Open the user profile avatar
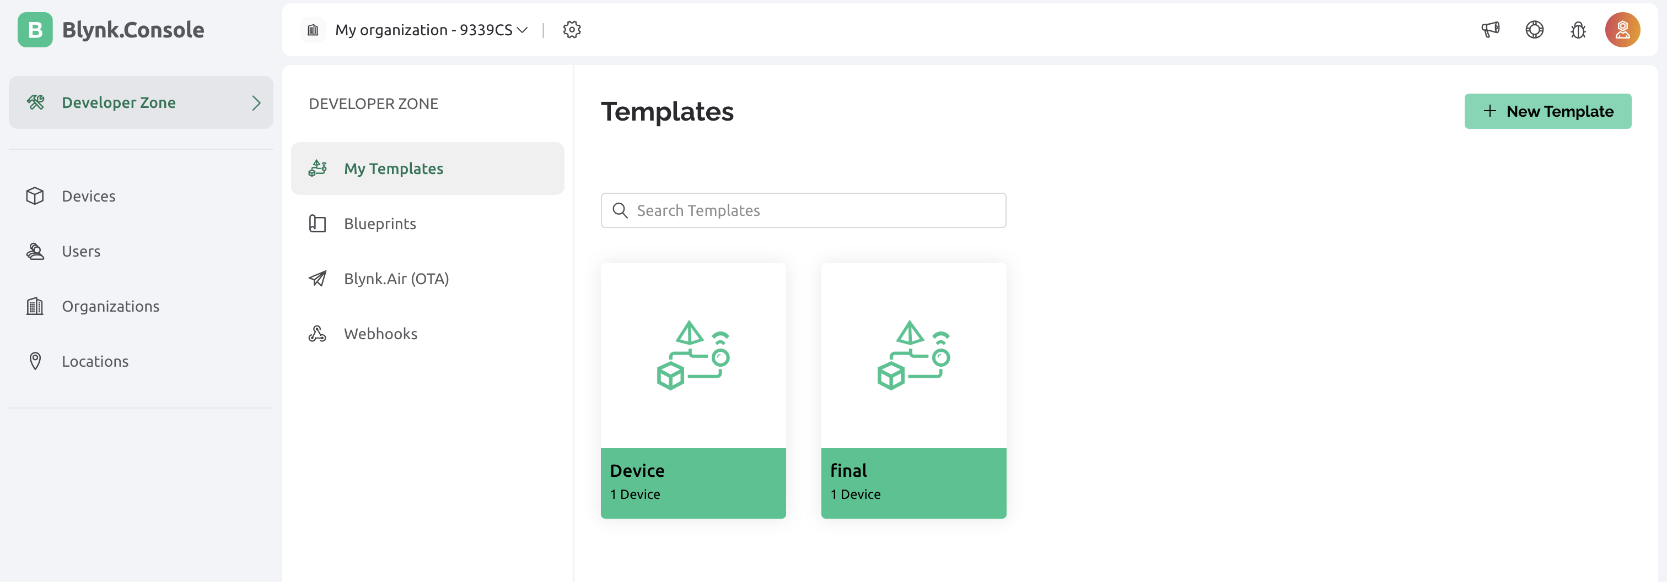1667x582 pixels. pyautogui.click(x=1622, y=30)
